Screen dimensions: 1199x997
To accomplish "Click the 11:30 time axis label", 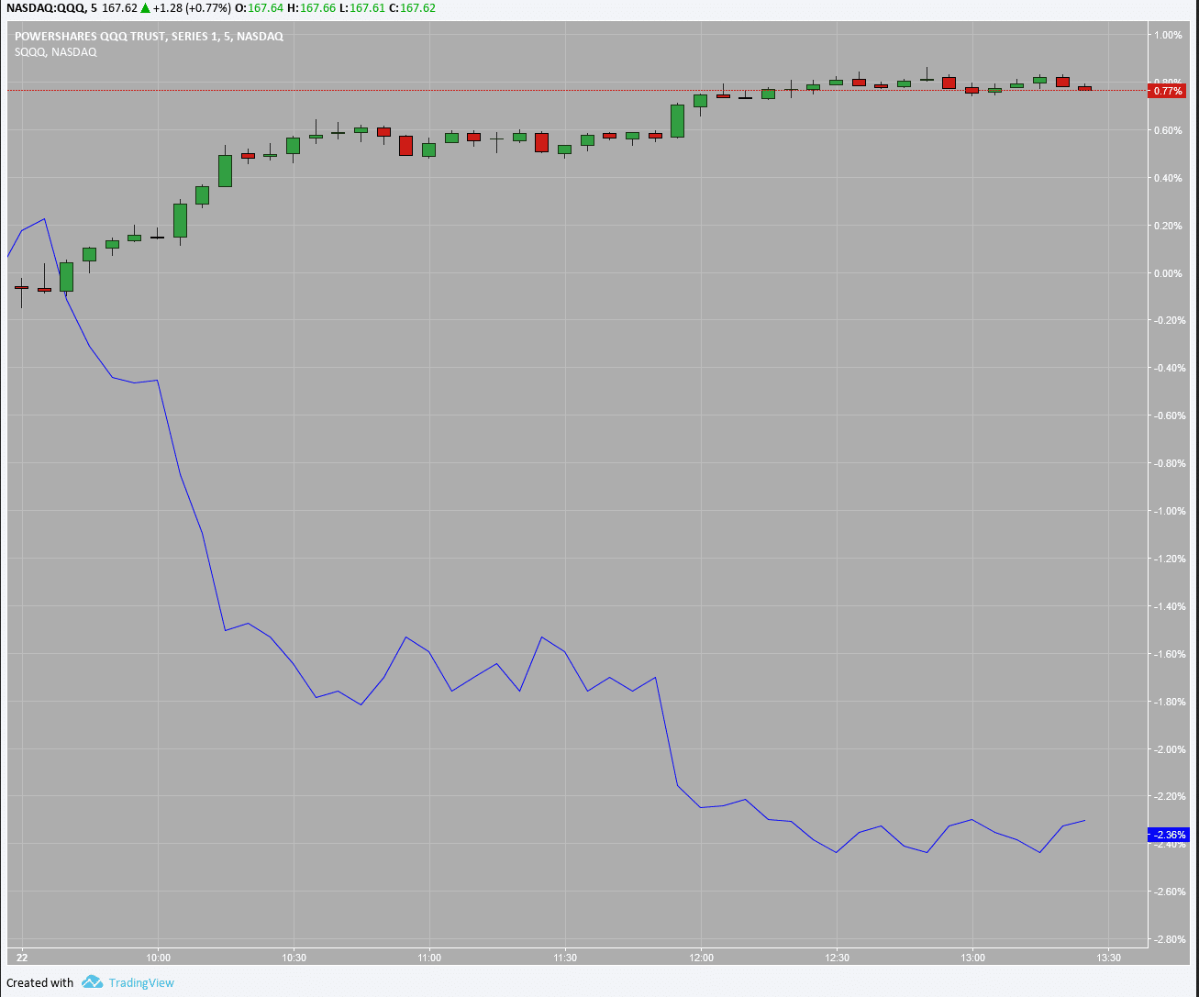I will (565, 958).
